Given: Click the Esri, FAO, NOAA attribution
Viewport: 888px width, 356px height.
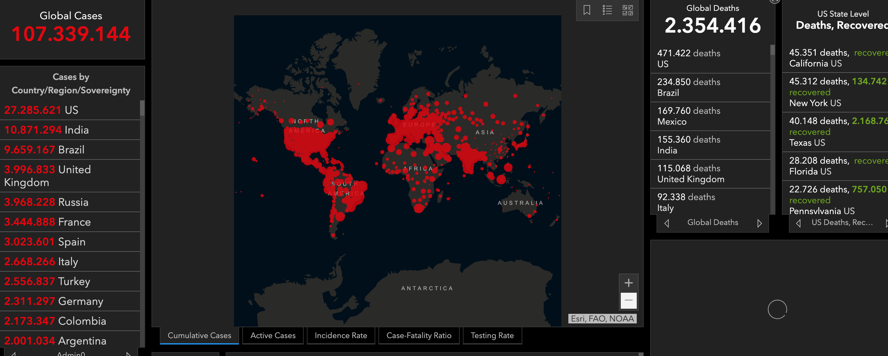Looking at the screenshot, I should [602, 318].
